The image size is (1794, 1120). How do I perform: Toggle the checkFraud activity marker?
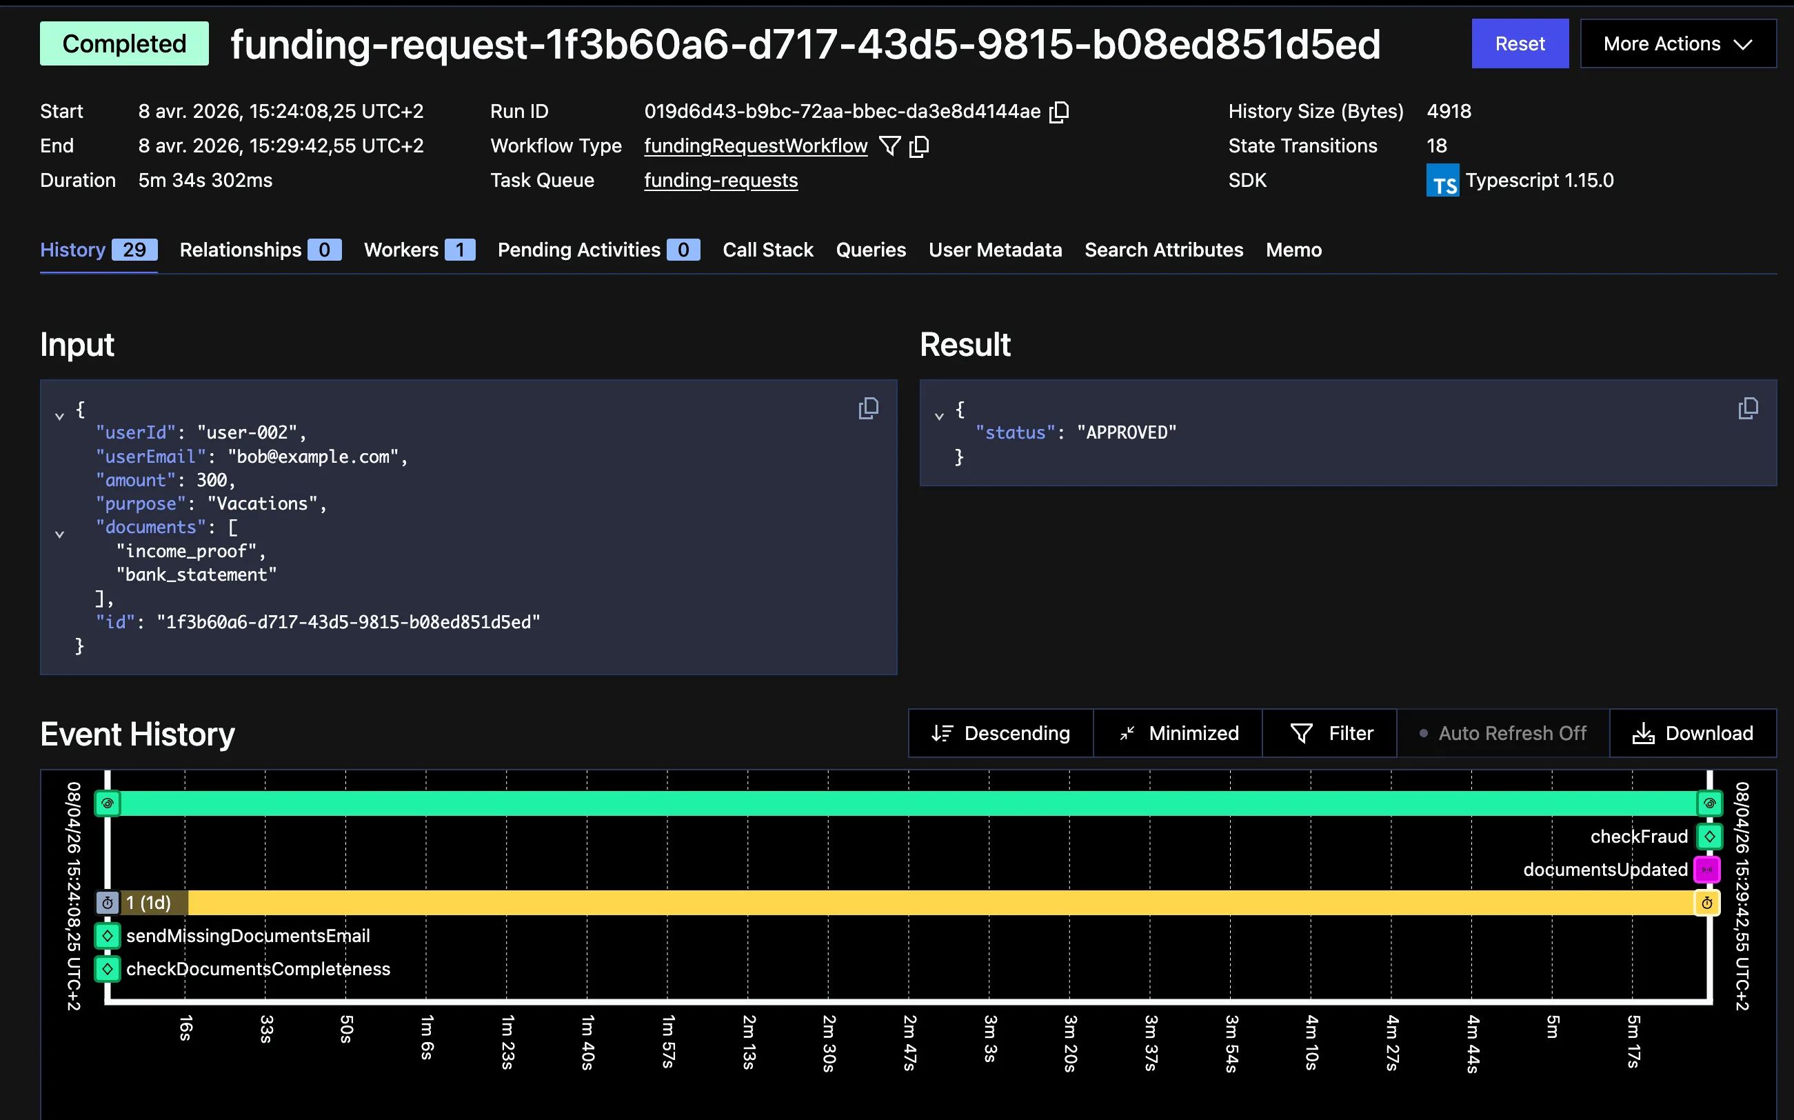click(1709, 837)
